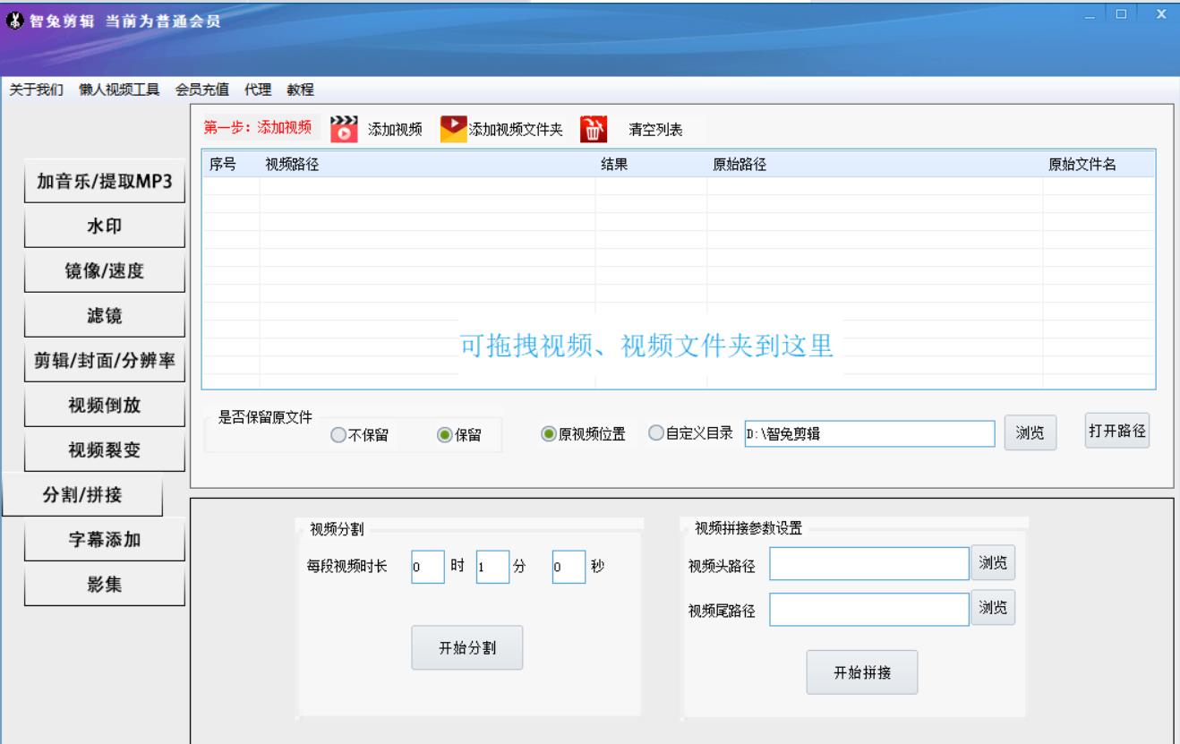Click the 打开路径 button
The width and height of the screenshot is (1180, 744).
pyautogui.click(x=1116, y=431)
